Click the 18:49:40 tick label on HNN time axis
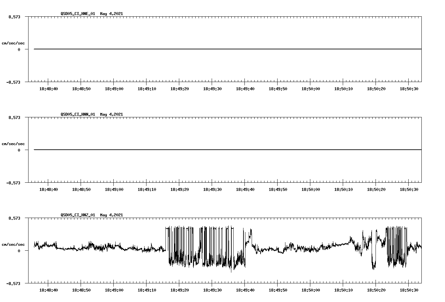445x302 pixels. pyautogui.click(x=246, y=189)
